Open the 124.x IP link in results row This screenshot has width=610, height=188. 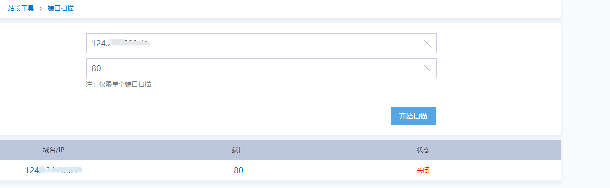click(54, 170)
